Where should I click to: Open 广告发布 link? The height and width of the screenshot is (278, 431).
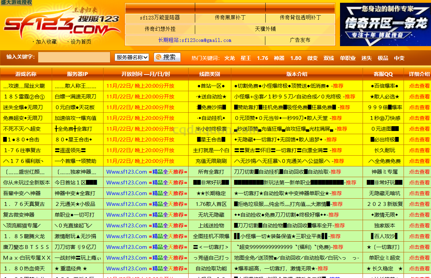(300, 40)
